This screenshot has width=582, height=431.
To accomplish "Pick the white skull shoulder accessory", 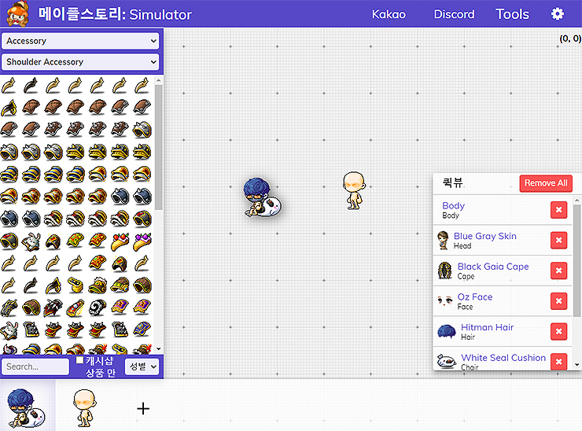I will click(x=98, y=308).
